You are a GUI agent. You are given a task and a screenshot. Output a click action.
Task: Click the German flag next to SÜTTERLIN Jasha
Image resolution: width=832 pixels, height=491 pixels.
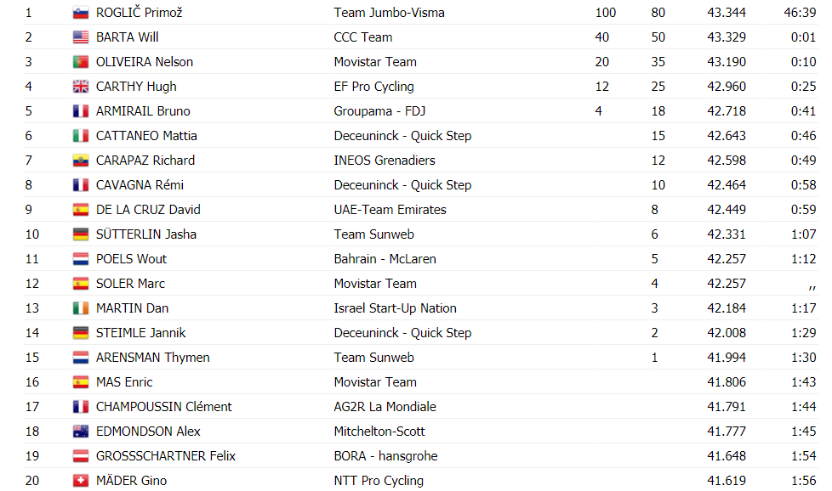click(81, 234)
